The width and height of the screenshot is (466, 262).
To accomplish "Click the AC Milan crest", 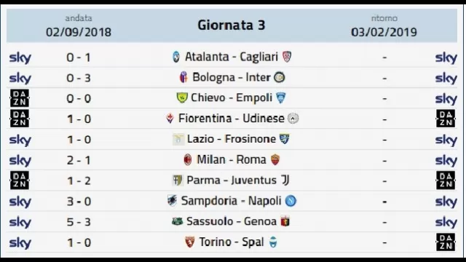I will [x=188, y=160].
